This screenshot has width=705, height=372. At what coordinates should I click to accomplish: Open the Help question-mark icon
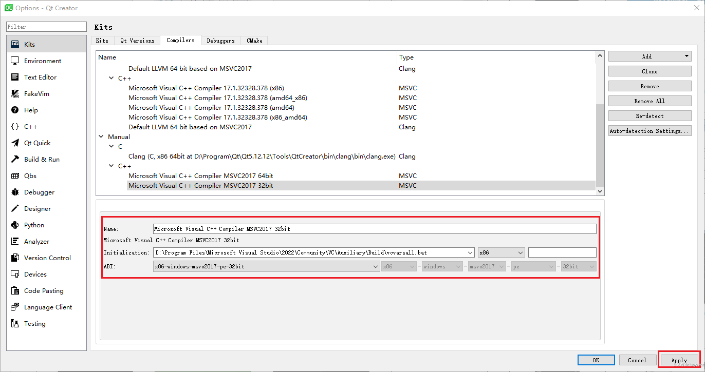[x=15, y=110]
